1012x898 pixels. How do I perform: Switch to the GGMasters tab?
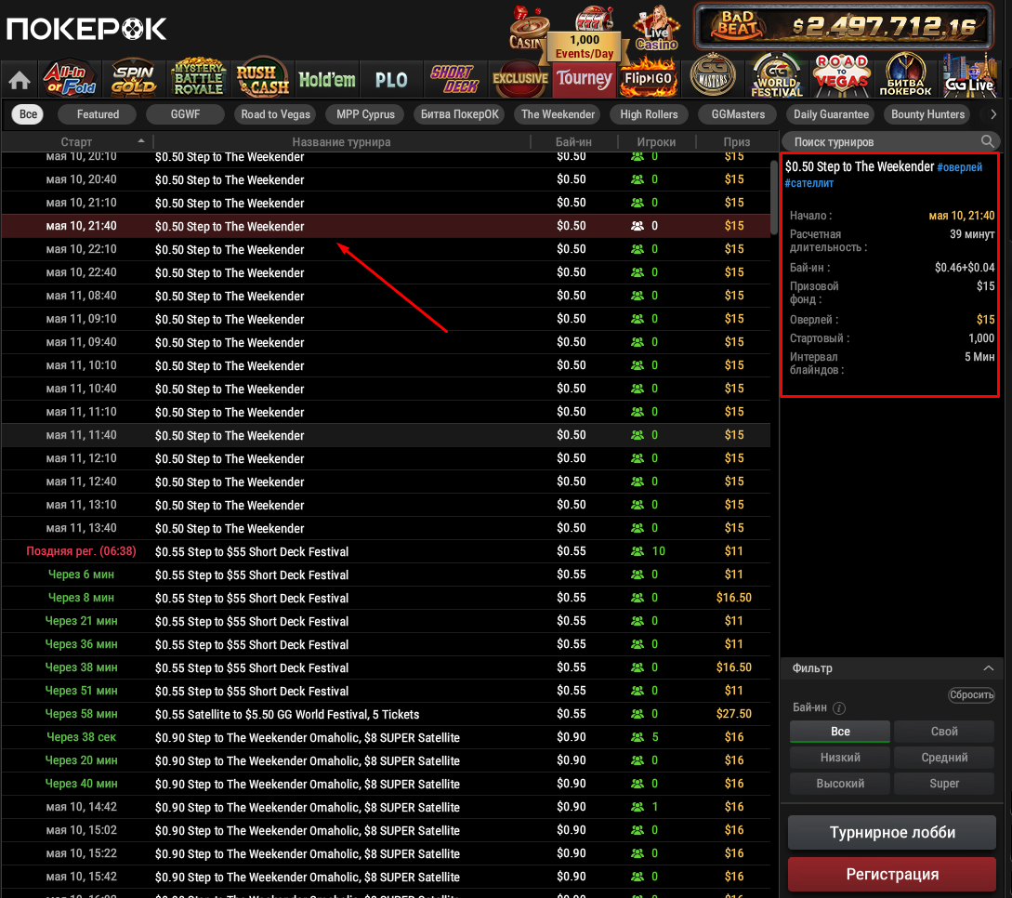pos(738,114)
